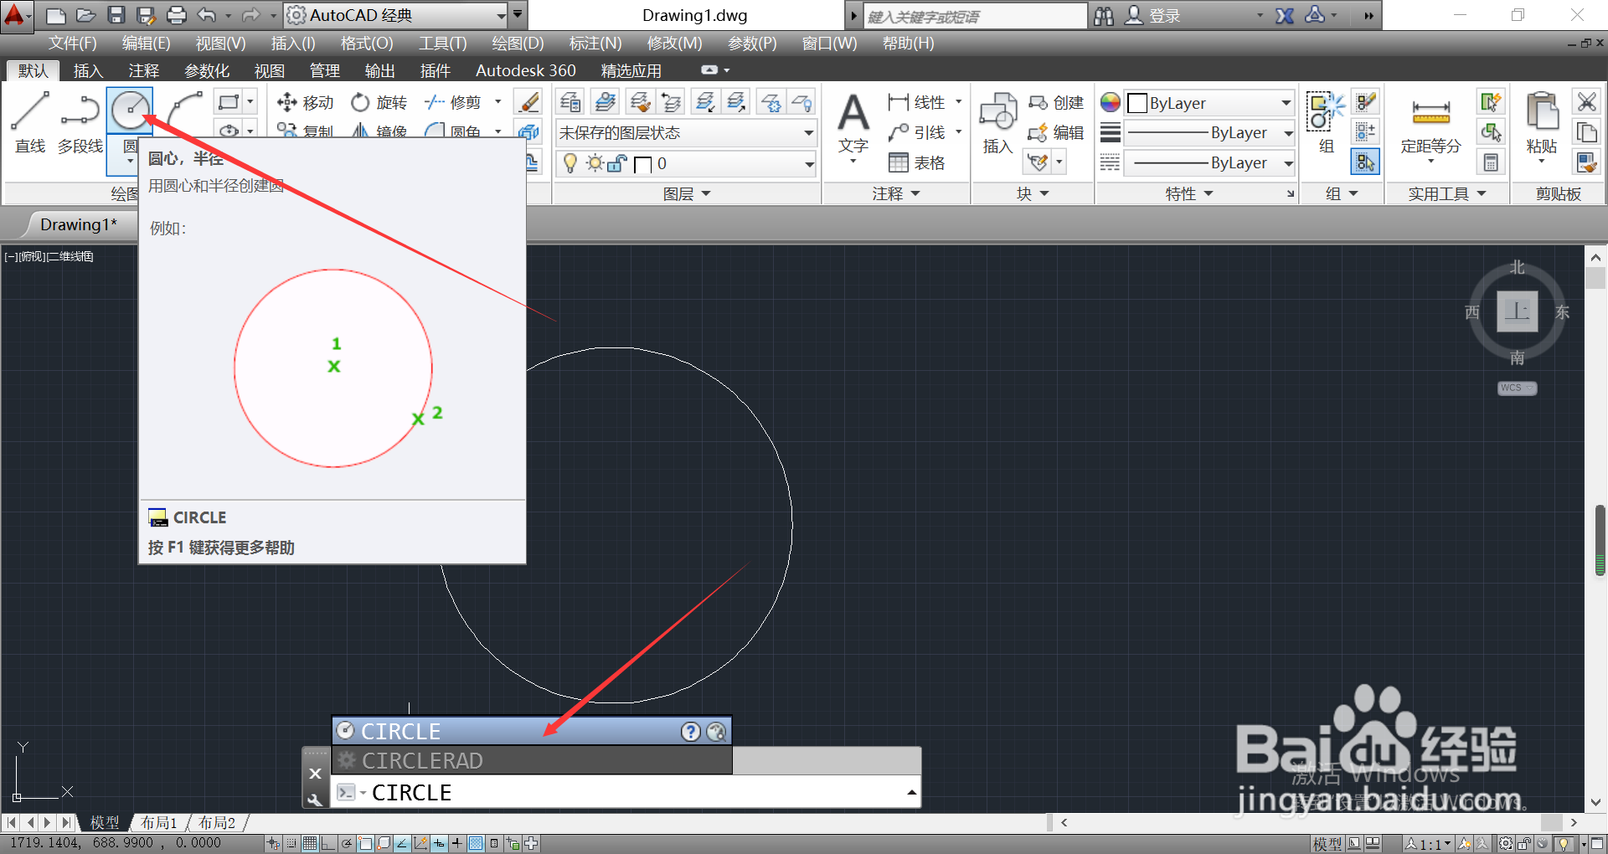
Task: Click the WCS label under the view cube
Action: [1517, 388]
